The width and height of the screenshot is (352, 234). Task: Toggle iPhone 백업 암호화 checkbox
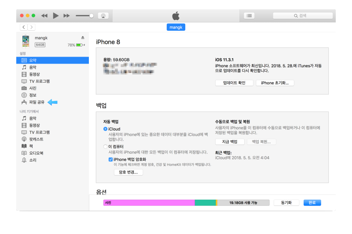click(x=110, y=159)
